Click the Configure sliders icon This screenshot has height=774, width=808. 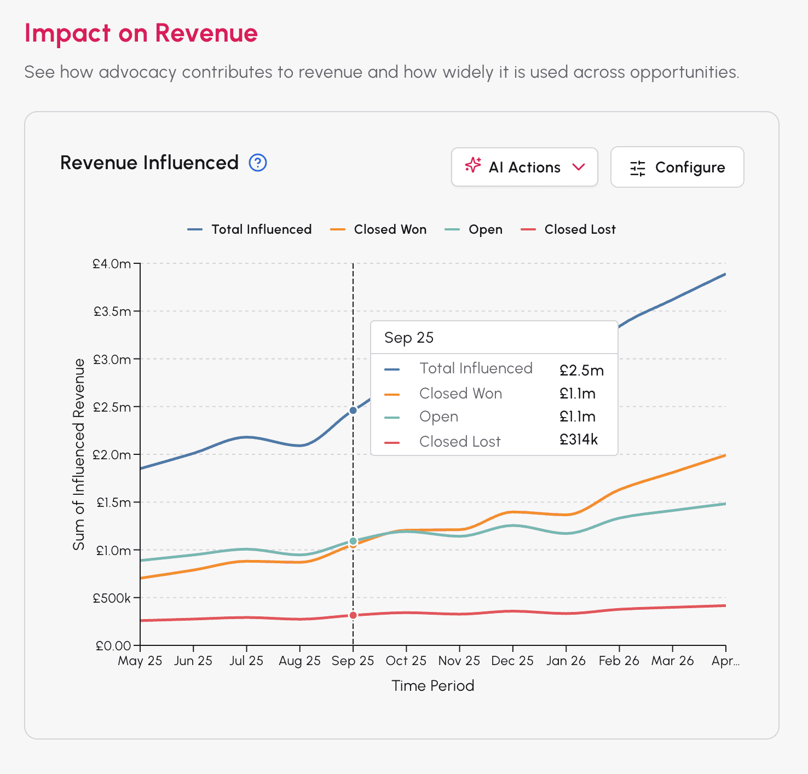point(638,168)
